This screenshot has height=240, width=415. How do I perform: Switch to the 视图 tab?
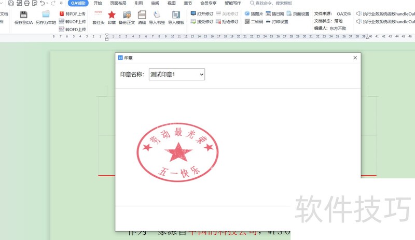(171, 3)
